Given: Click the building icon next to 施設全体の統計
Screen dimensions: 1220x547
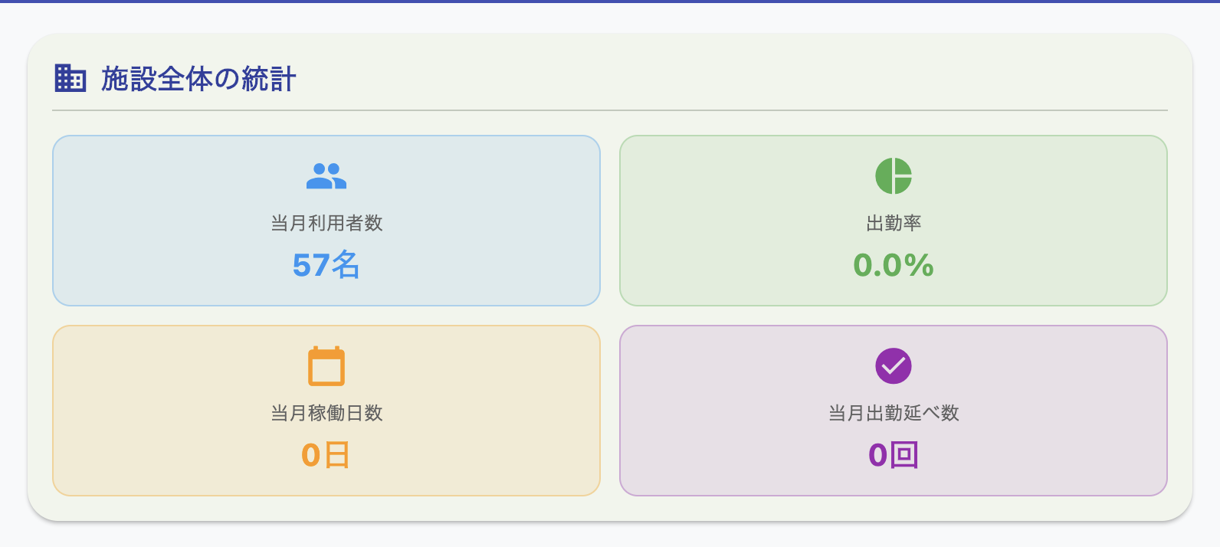Looking at the screenshot, I should click(x=71, y=77).
